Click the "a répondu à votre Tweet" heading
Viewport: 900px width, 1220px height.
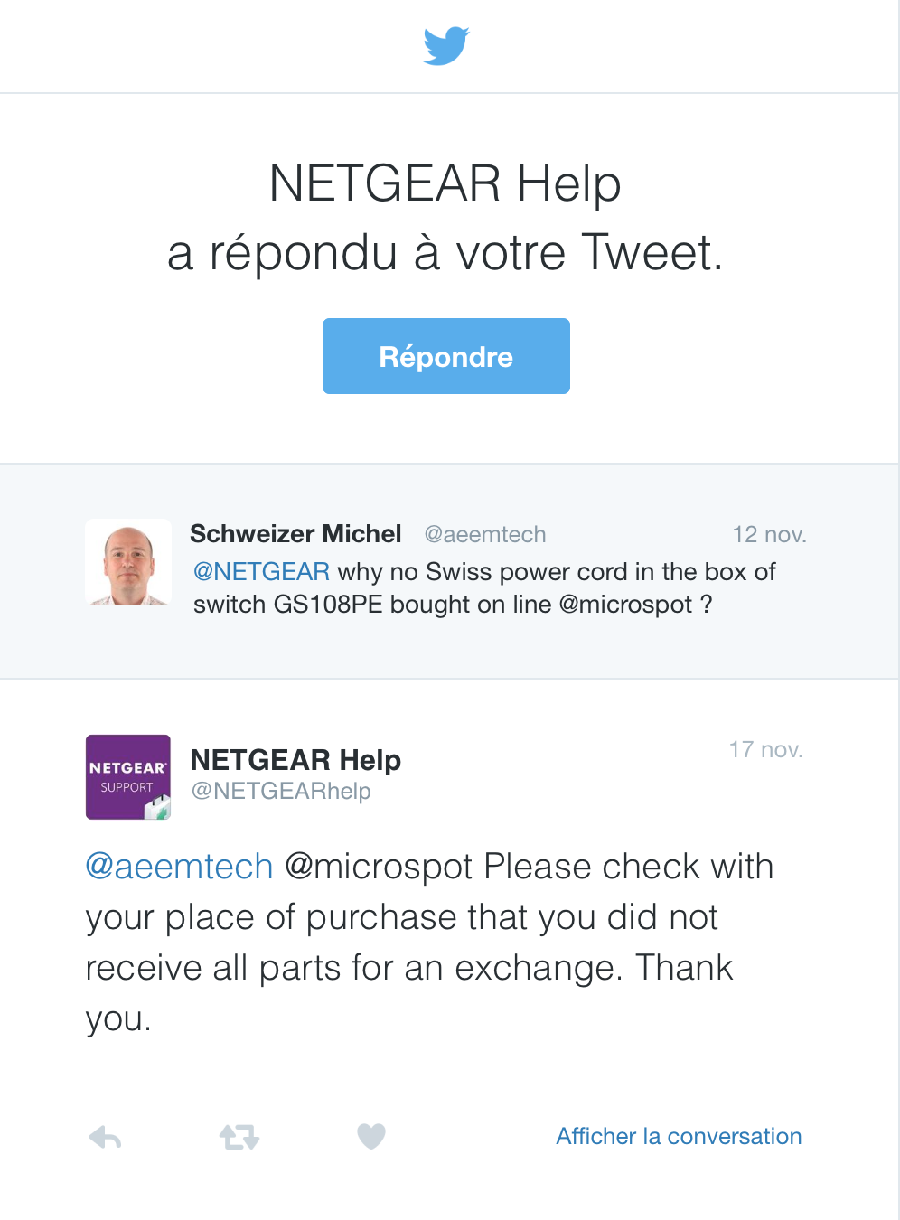(x=445, y=253)
